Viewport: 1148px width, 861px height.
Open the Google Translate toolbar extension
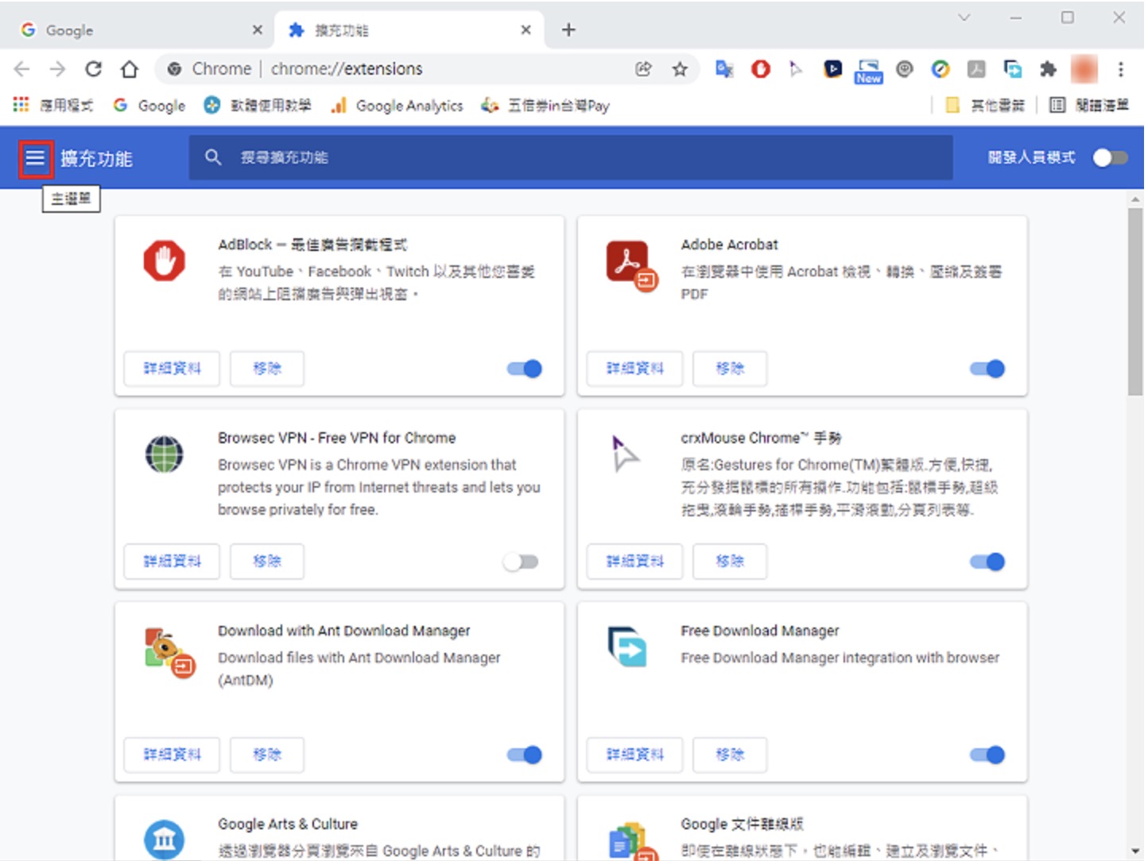(724, 69)
